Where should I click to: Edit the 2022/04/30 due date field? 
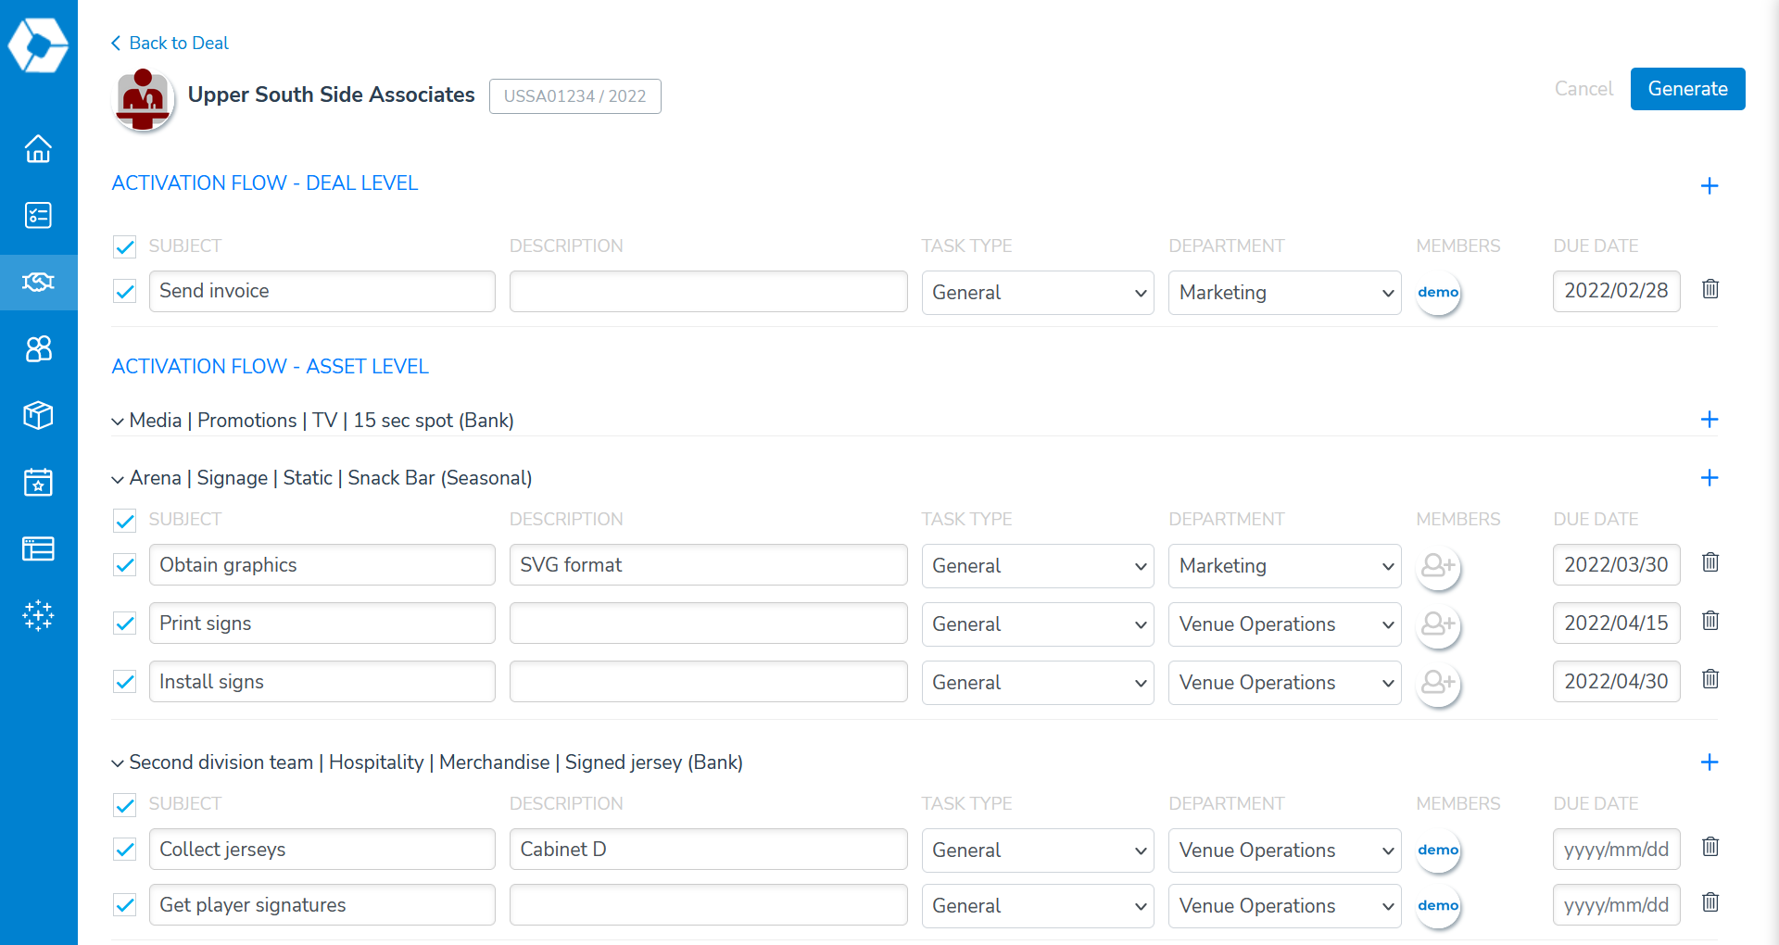pyautogui.click(x=1616, y=682)
